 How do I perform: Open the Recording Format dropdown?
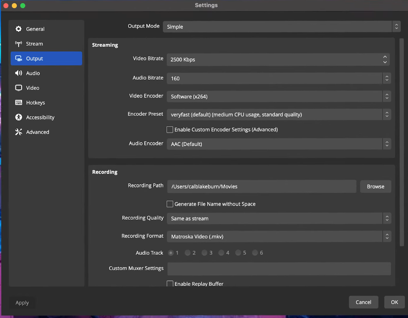point(278,236)
